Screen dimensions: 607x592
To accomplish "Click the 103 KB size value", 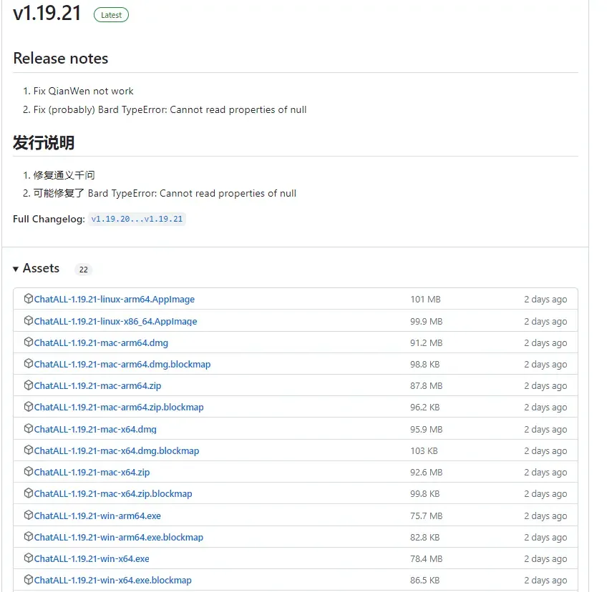I will (424, 451).
